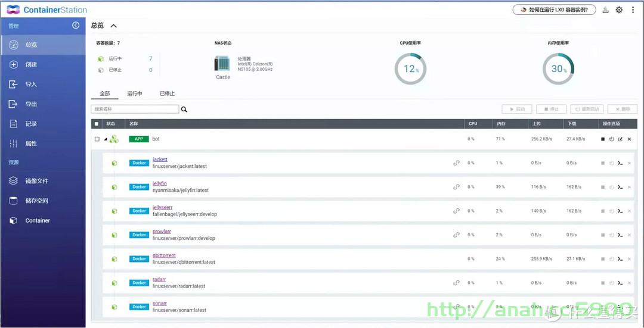Open jackett container link
Screen dimensions: 644x328
[160, 160]
